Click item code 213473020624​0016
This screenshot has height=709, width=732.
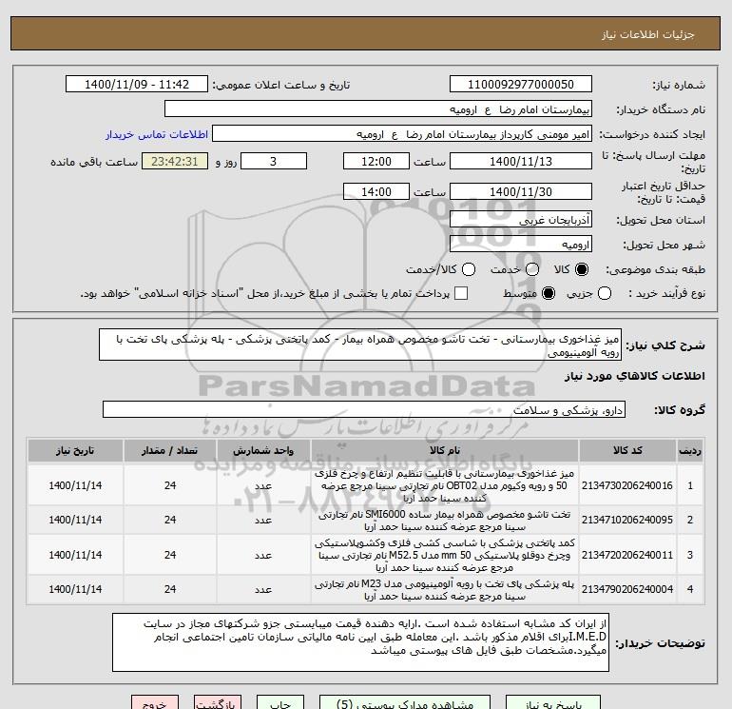(627, 485)
